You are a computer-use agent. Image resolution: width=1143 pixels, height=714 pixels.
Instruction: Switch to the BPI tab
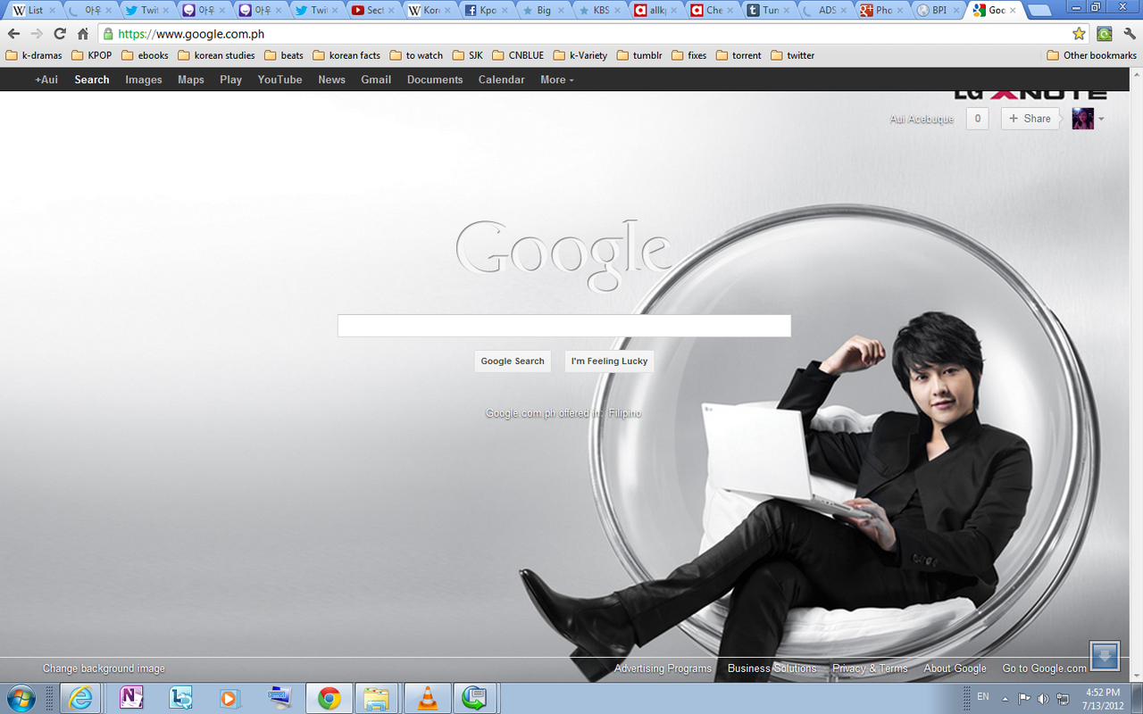937,11
